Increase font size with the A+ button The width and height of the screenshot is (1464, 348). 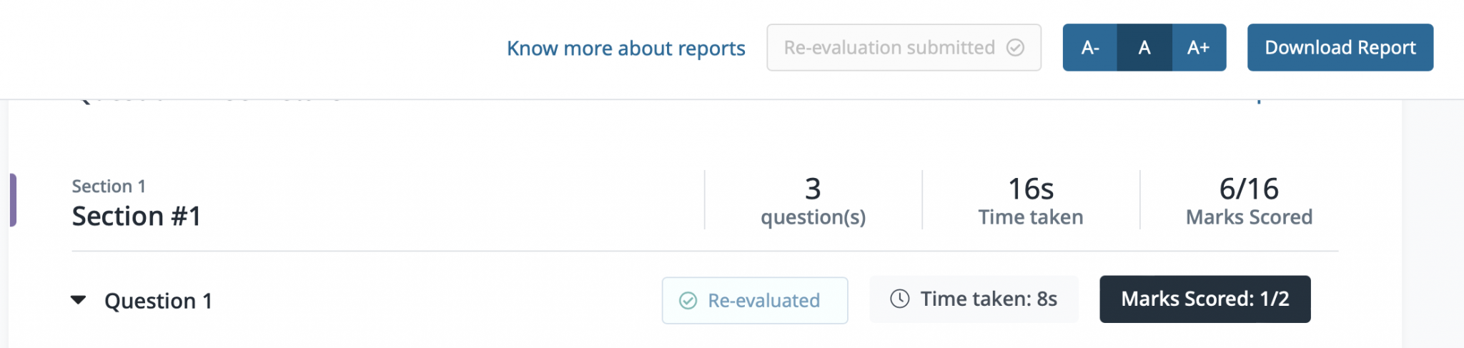click(1199, 48)
